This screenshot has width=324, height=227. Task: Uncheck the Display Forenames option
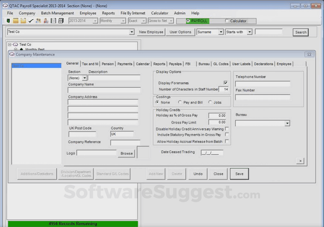[x=226, y=83]
